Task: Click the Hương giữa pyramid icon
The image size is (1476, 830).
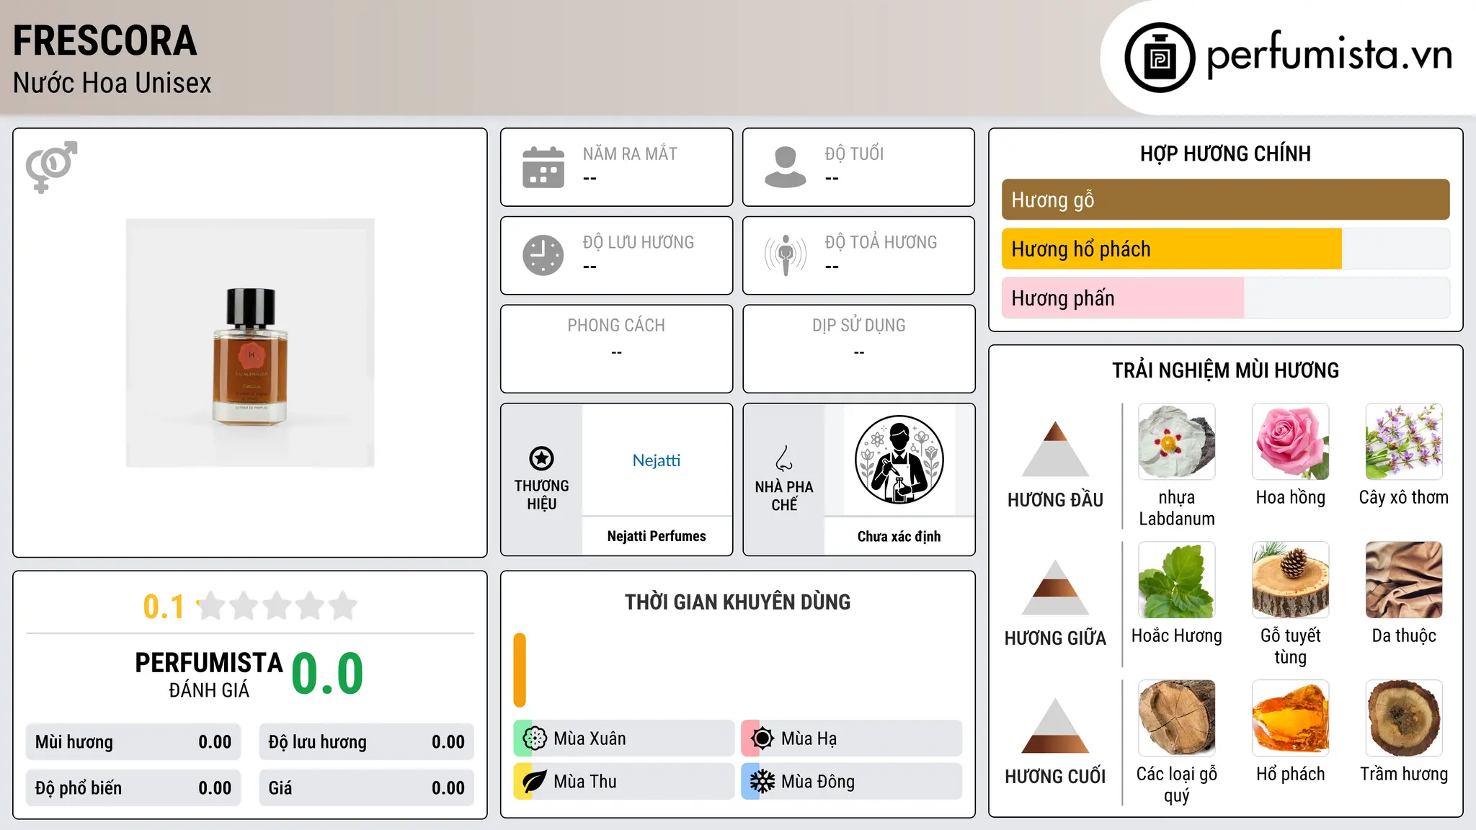Action: point(1056,587)
